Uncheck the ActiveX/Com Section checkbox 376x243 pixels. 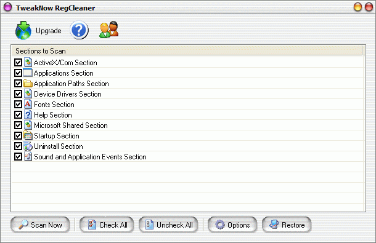[x=18, y=63]
